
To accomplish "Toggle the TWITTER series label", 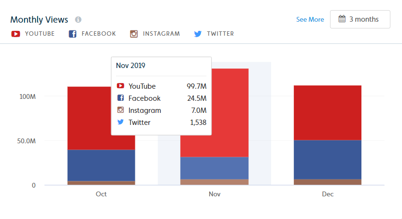I will pyautogui.click(x=220, y=34).
